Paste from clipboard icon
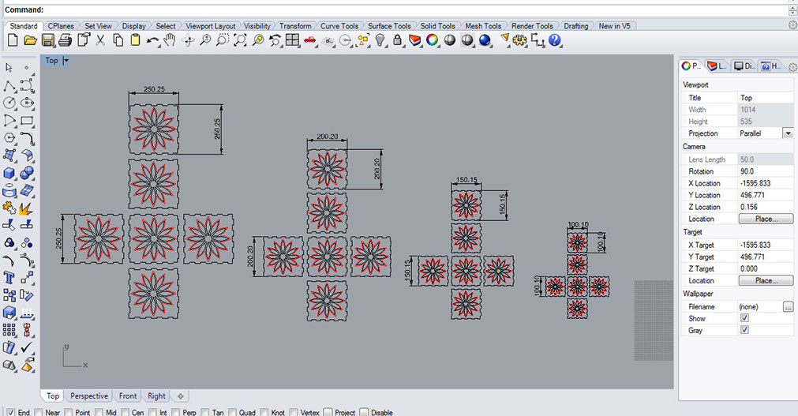The image size is (798, 416). click(x=136, y=40)
